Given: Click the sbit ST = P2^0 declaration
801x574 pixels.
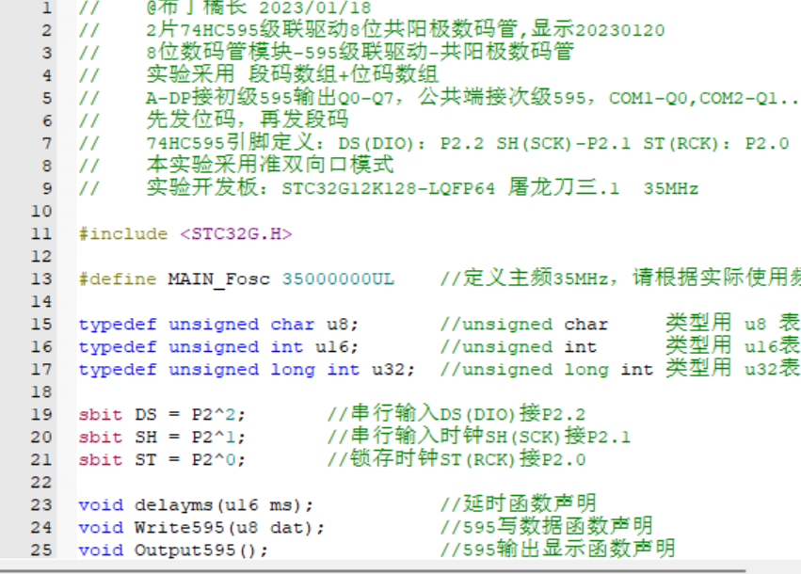Looking at the screenshot, I should (163, 459).
